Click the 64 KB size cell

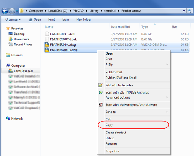click(x=184, y=44)
